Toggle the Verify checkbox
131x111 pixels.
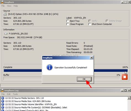(90, 21)
